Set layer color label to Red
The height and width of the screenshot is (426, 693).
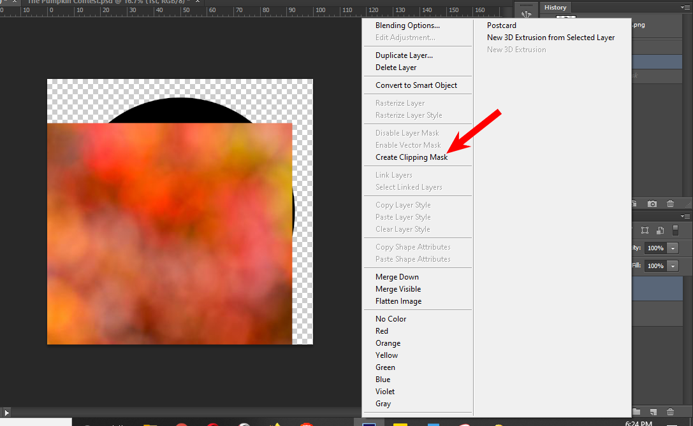(x=382, y=331)
